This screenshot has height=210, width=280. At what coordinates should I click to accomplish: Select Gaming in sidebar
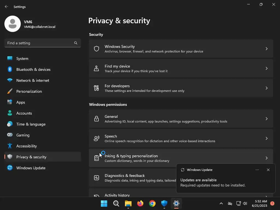click(x=43, y=135)
